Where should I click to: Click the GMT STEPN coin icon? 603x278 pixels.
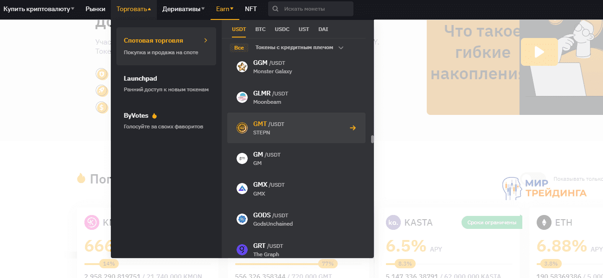click(242, 128)
